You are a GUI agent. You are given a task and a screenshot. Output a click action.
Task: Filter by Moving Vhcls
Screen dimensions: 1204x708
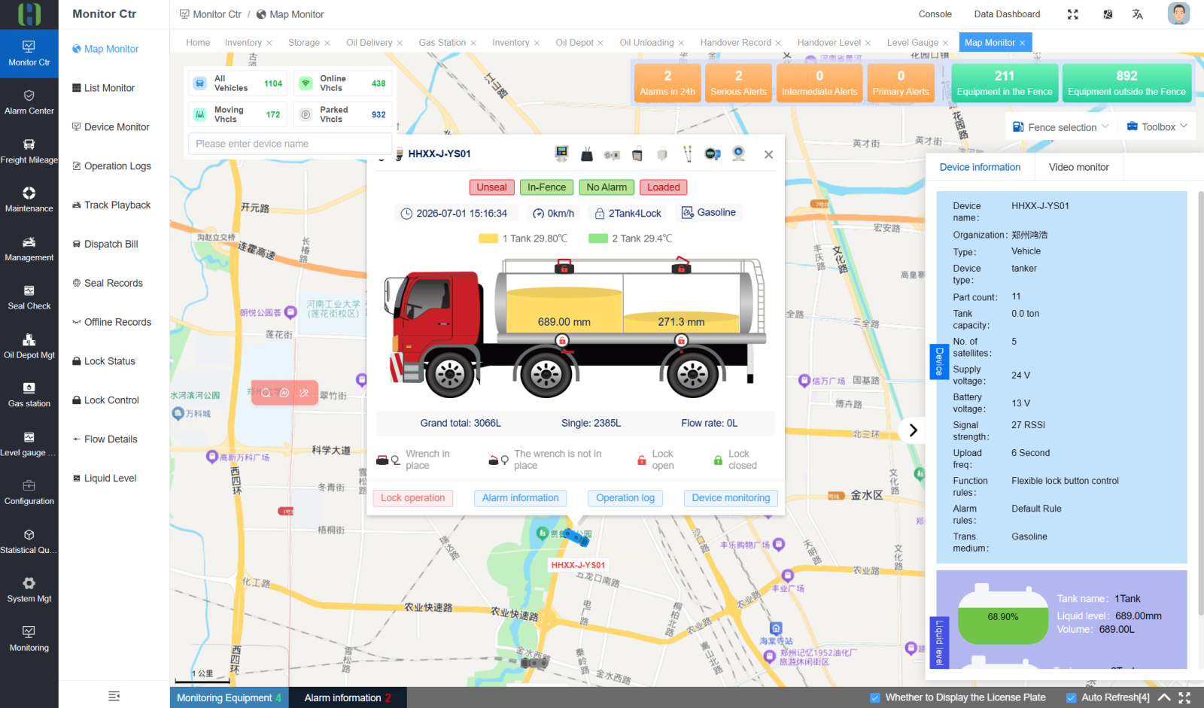[237, 114]
